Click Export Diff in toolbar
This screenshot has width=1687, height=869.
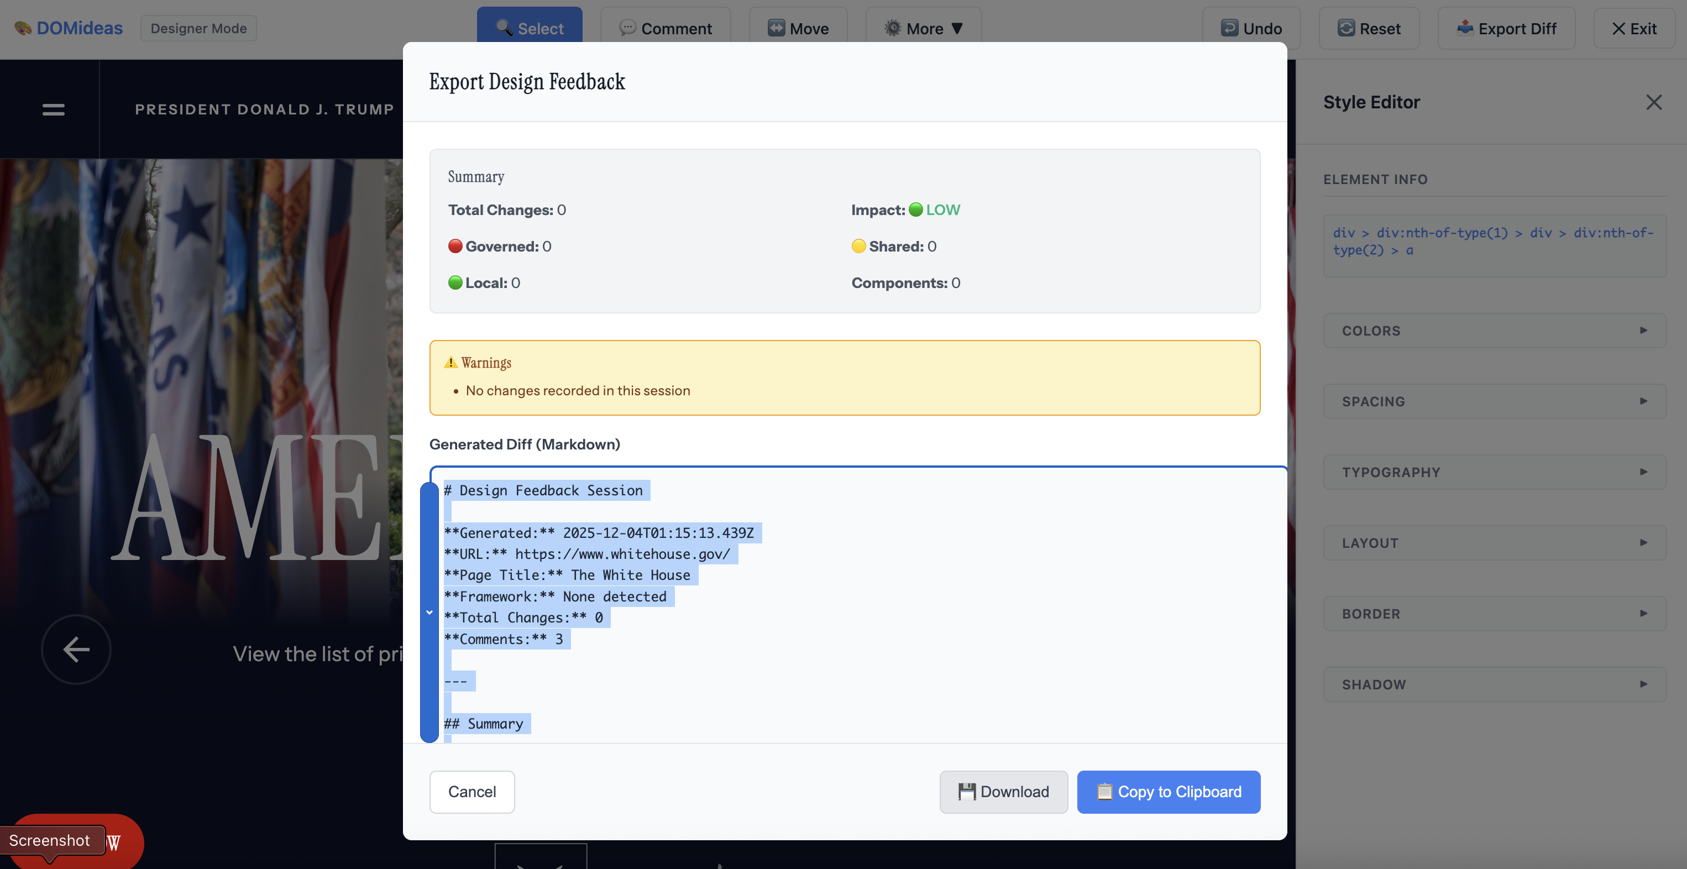(x=1506, y=28)
